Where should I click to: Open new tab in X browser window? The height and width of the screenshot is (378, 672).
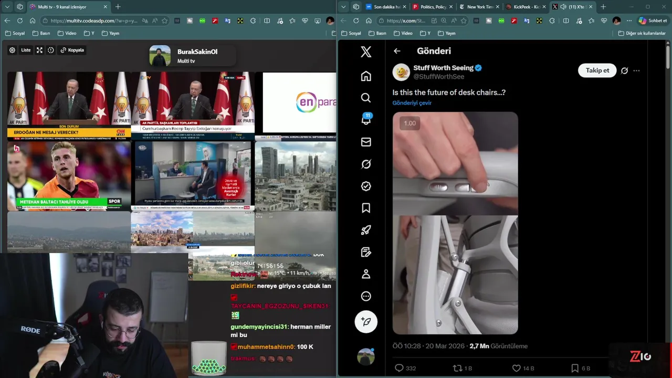[x=603, y=7]
